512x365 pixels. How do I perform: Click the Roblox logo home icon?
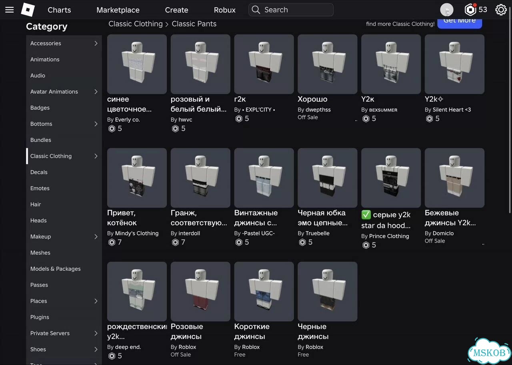[28, 10]
